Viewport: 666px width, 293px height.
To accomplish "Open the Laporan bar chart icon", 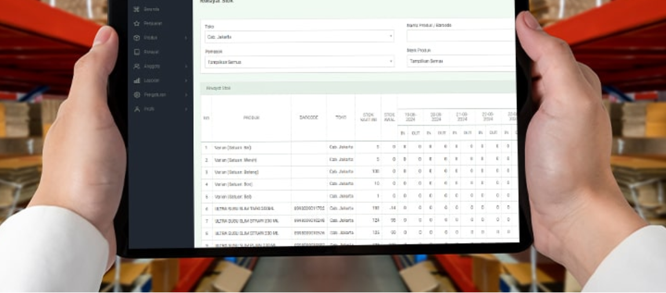I will point(136,80).
